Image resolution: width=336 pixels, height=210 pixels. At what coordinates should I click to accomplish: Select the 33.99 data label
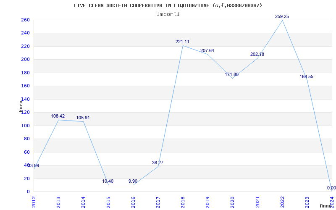coord(34,165)
